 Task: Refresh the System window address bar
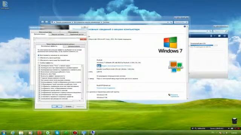click(x=171, y=22)
